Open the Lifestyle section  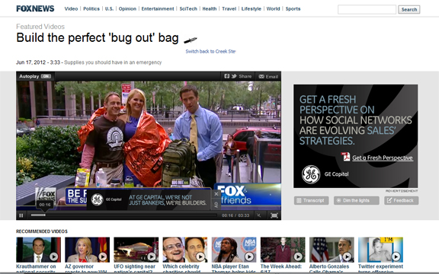(x=252, y=8)
